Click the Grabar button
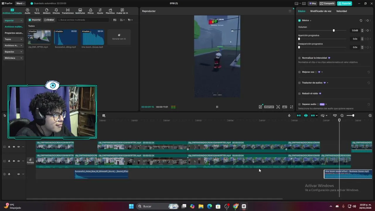Screen dimensions: 375x211 coord(49,20)
